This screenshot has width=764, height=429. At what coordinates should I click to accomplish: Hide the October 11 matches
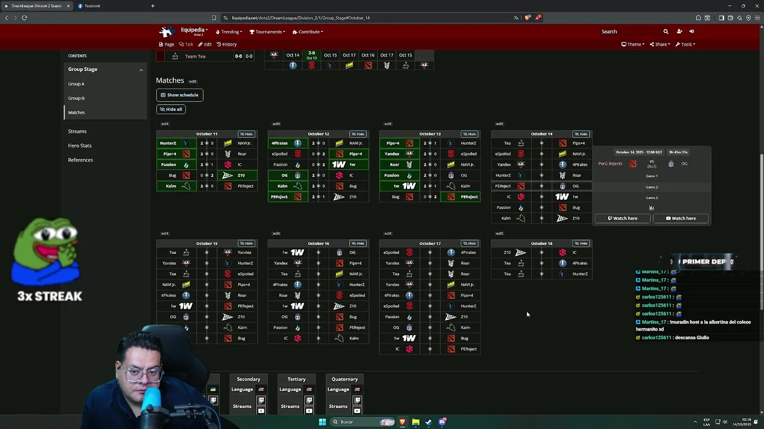pos(246,134)
